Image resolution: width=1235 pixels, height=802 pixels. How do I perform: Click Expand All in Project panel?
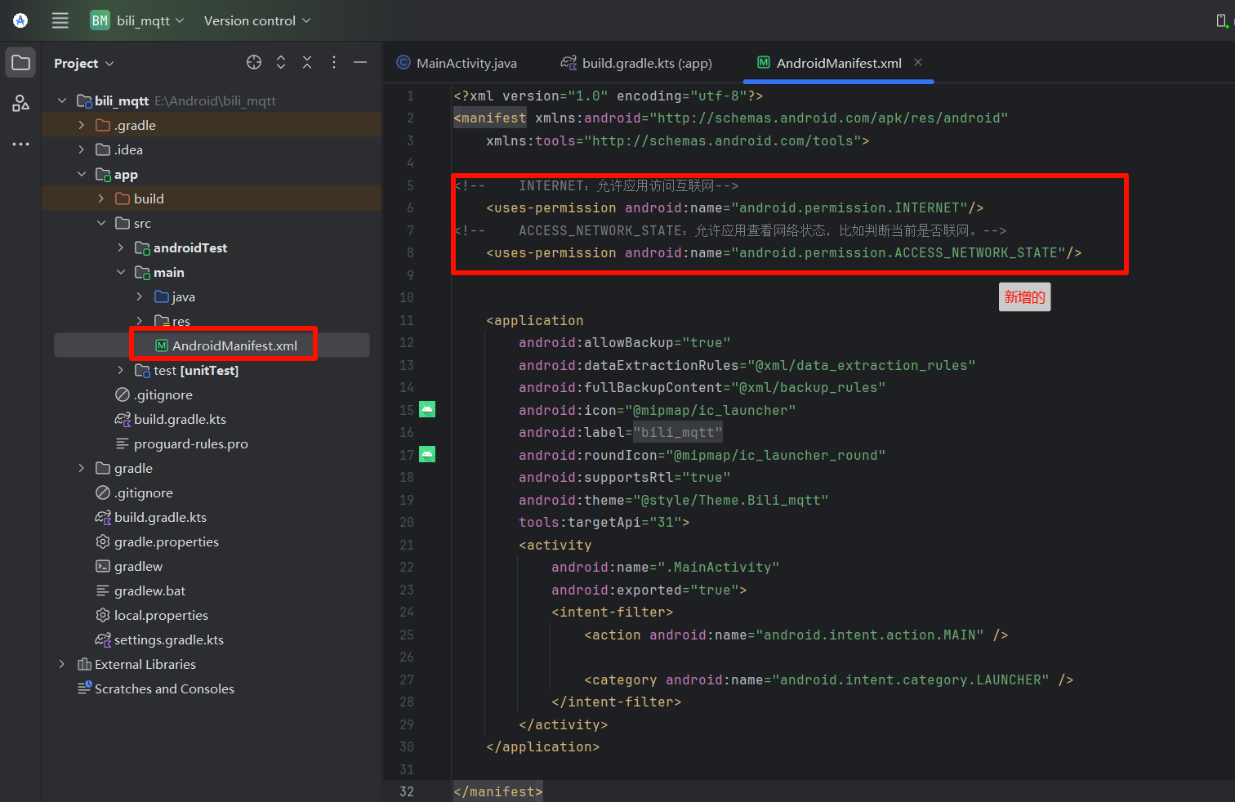[281, 62]
